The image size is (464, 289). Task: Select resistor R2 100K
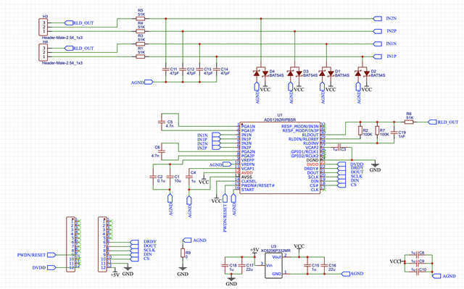[360, 130]
